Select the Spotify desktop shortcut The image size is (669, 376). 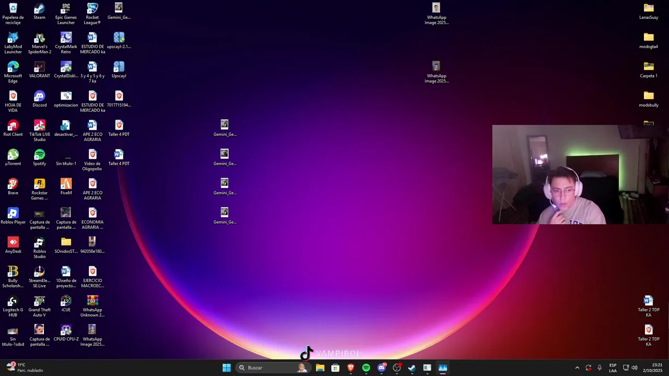[x=39, y=158]
